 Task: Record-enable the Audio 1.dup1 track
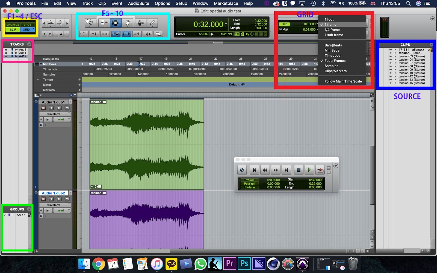[x=43, y=108]
